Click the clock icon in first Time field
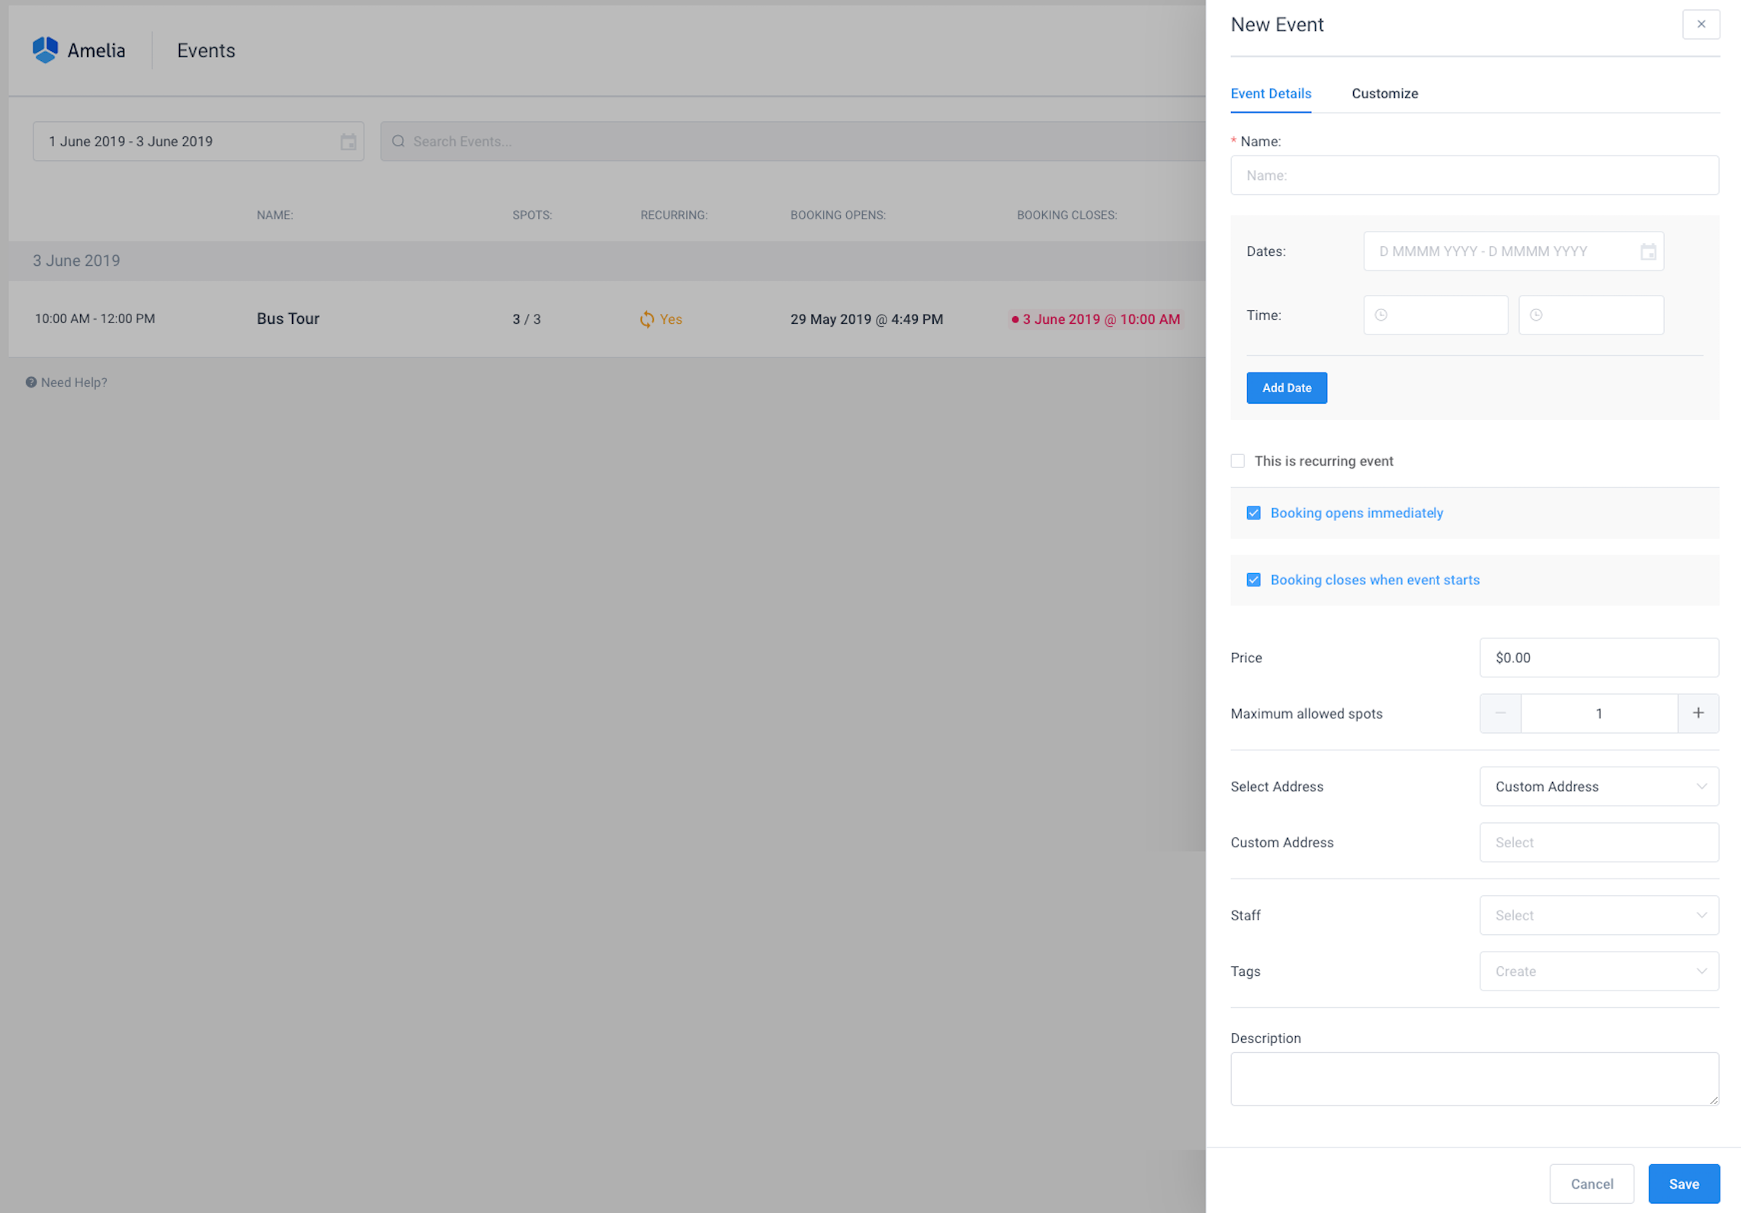 (x=1381, y=315)
